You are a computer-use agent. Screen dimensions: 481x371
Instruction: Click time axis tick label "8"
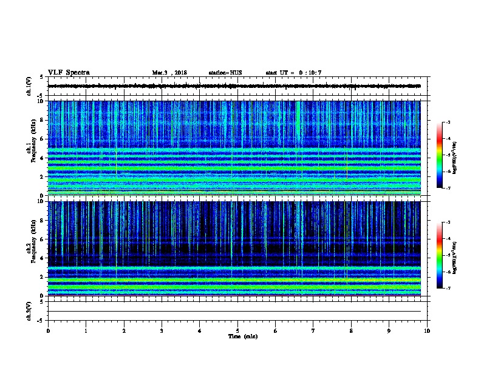tap(351, 331)
